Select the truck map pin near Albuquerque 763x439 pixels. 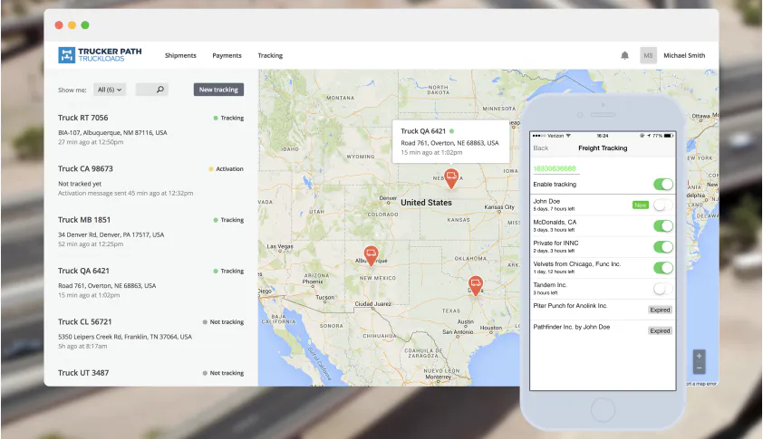371,255
